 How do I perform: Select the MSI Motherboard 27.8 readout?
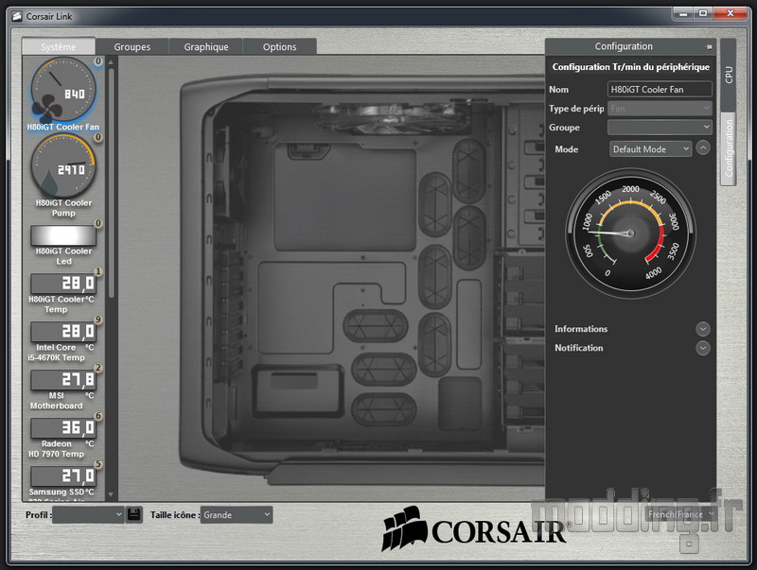tap(63, 380)
